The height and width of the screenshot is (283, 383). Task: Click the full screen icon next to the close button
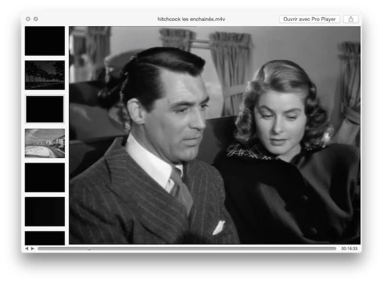(35, 19)
